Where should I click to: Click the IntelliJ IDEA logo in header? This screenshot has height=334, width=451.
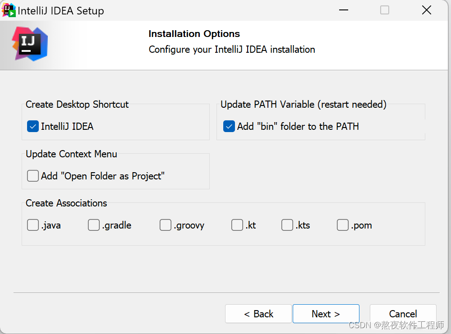[30, 44]
